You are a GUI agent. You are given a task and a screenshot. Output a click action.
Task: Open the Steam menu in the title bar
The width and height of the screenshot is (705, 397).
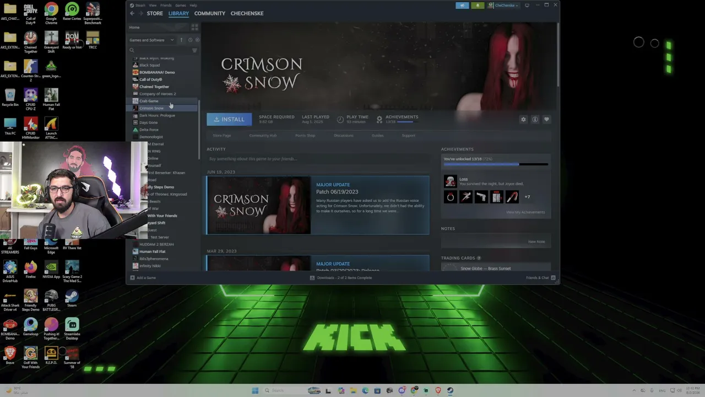(140, 6)
